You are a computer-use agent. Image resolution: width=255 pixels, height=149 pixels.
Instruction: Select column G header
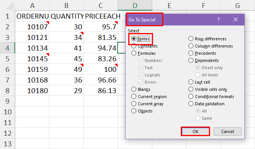tap(237, 6)
